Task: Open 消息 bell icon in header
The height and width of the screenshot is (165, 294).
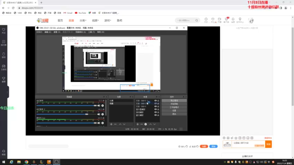Action: coord(233,20)
